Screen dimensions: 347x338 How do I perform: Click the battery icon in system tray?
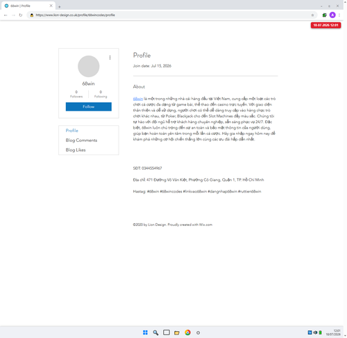(320, 332)
